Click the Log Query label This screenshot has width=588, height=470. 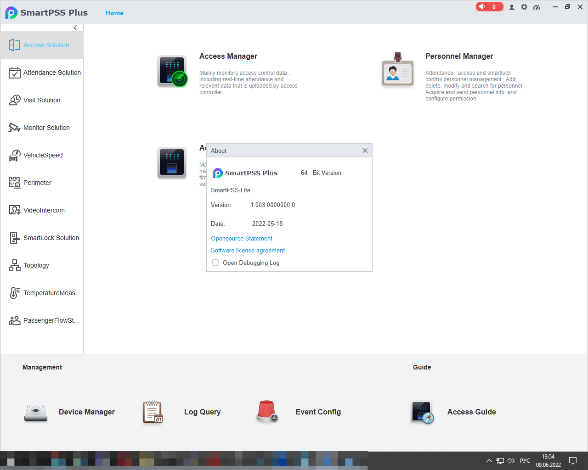[203, 412]
